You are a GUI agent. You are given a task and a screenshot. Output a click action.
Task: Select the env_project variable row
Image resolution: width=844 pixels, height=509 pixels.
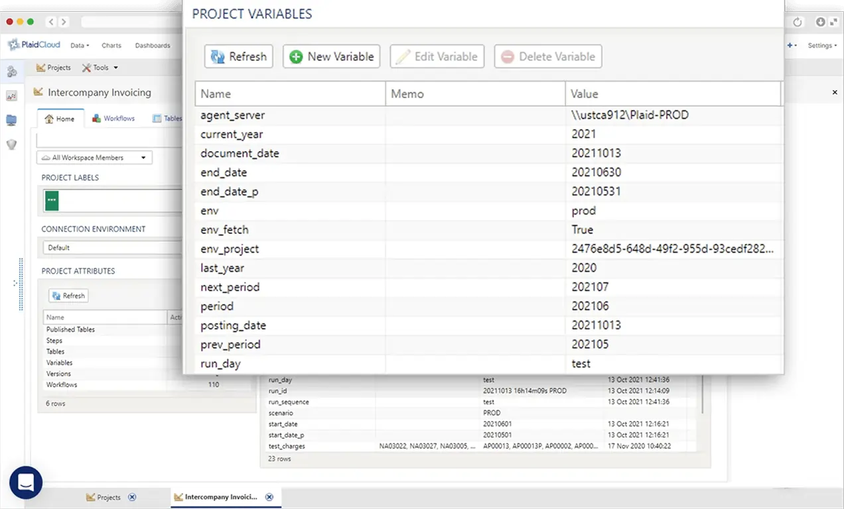coord(489,249)
